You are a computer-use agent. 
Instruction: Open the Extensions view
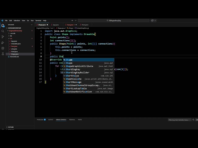[x=3, y=48]
